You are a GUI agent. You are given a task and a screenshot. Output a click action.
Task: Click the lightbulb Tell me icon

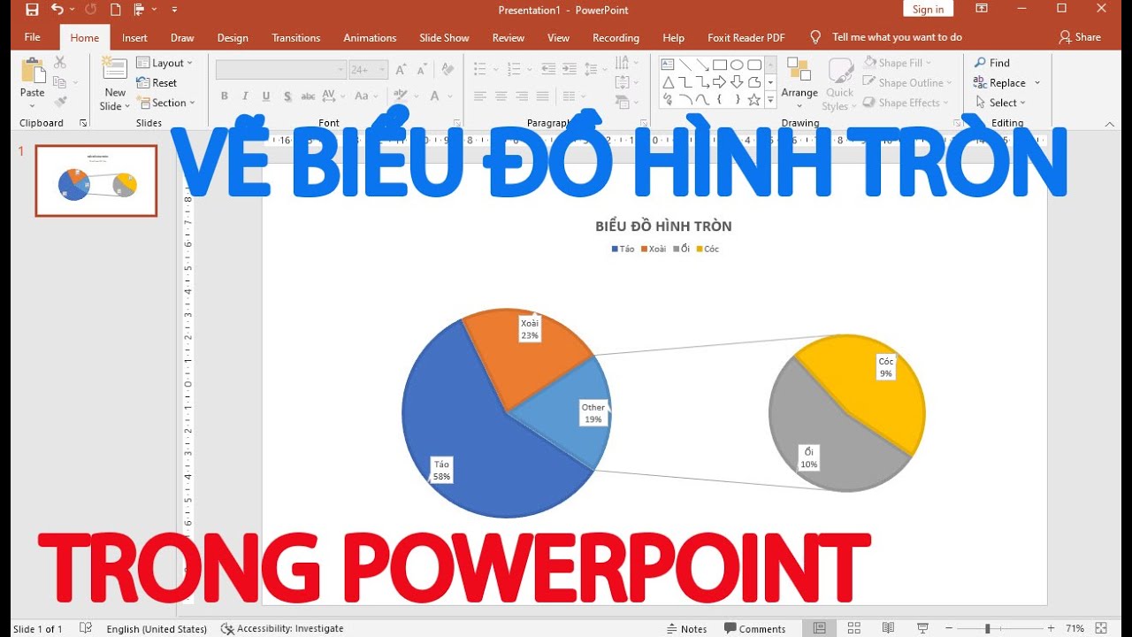pos(815,37)
